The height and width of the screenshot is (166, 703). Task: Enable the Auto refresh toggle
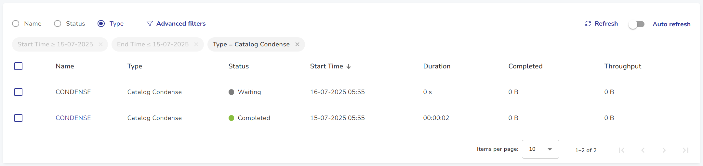[637, 24]
